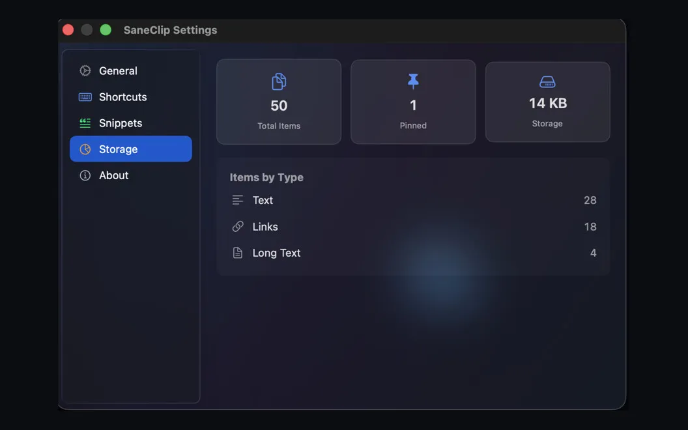
Task: Click the green Snippets quote icon
Action: (85, 123)
